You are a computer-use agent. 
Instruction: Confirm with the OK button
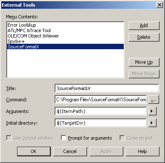34,151
